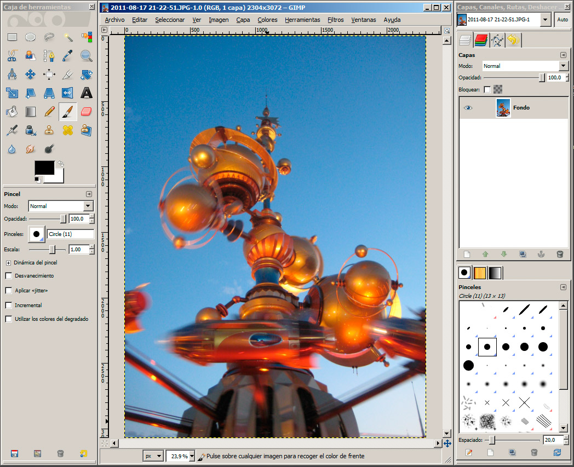Switch to the Rutas paths tab
The width and height of the screenshot is (574, 467).
(x=497, y=39)
